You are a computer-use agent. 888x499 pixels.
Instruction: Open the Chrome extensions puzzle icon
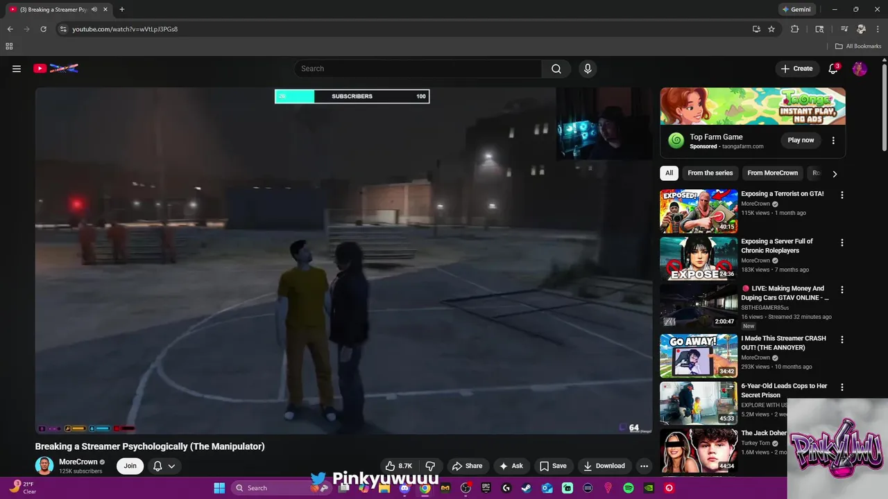795,29
